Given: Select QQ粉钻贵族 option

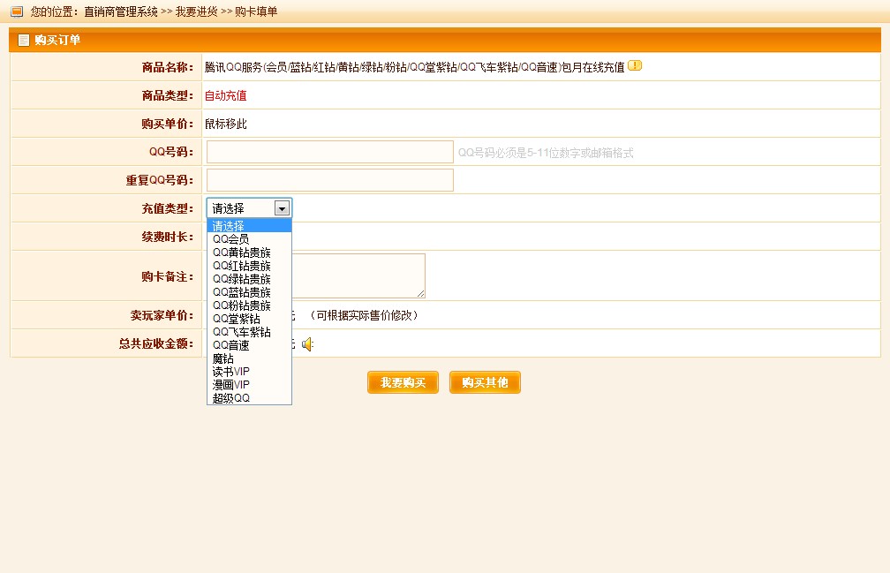Looking at the screenshot, I should coord(249,305).
